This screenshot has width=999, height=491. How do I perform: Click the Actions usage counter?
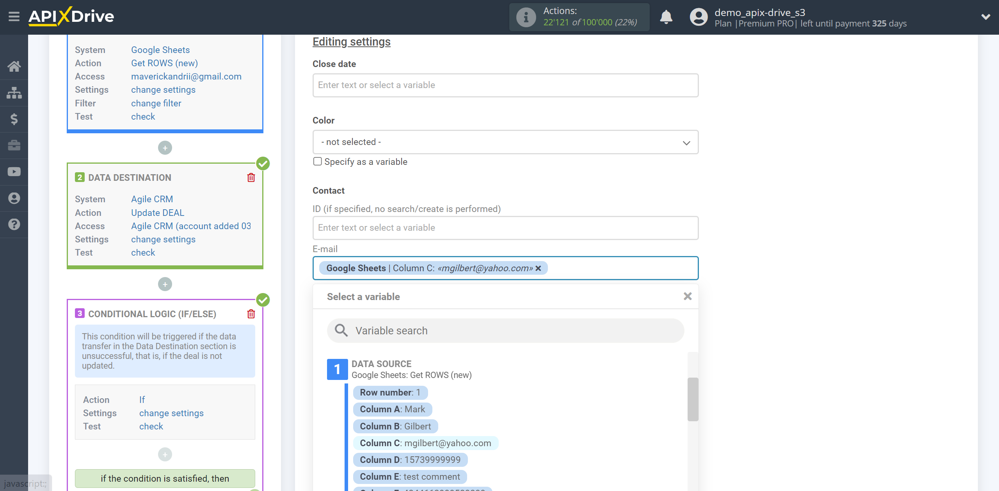pyautogui.click(x=579, y=17)
